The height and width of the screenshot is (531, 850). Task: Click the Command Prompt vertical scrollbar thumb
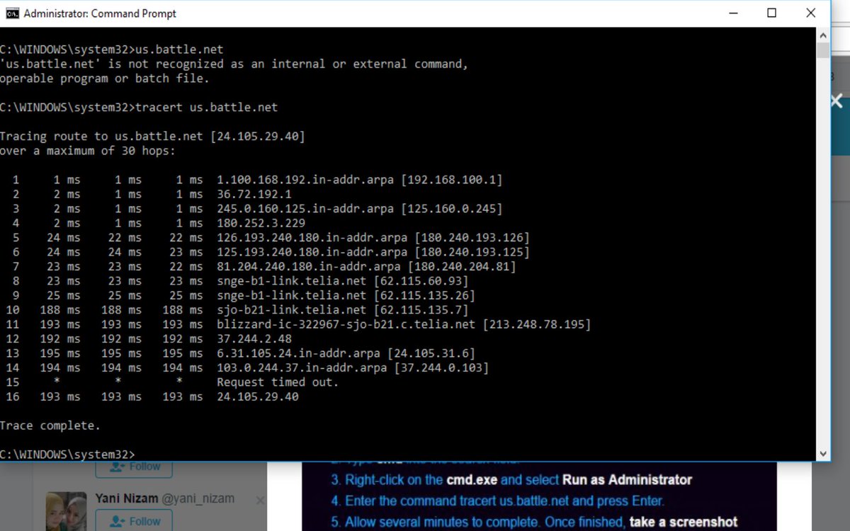click(x=822, y=50)
